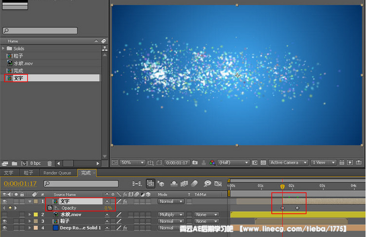Viewport: 367px width, 237px height.
Task: Switch to the 文字 timeline tab
Action: coord(9,172)
